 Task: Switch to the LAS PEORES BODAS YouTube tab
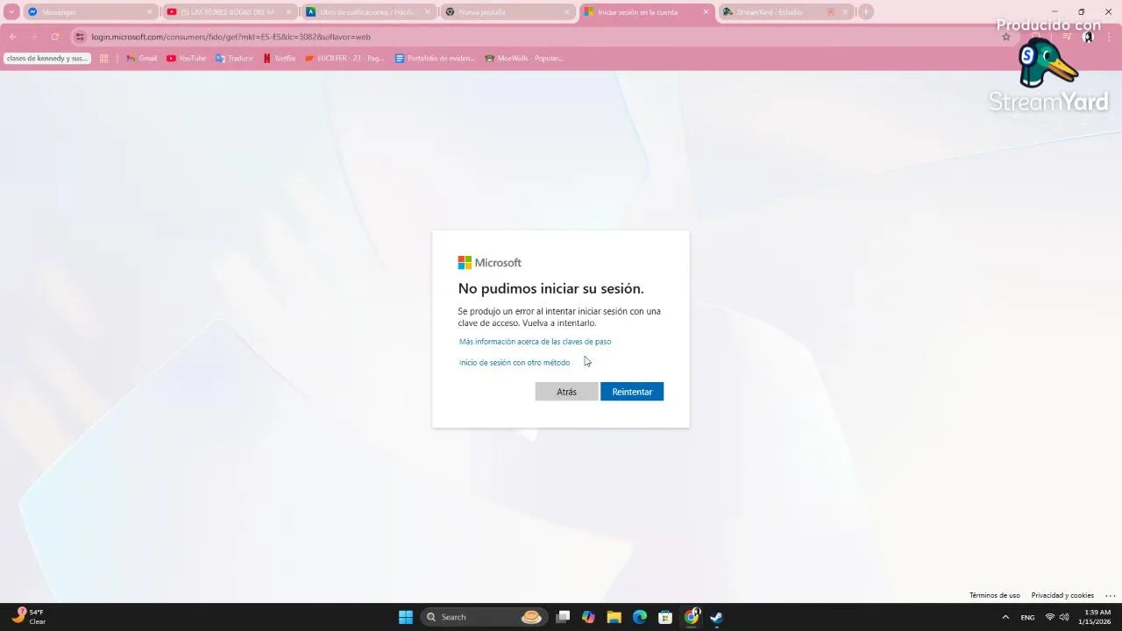tap(228, 12)
